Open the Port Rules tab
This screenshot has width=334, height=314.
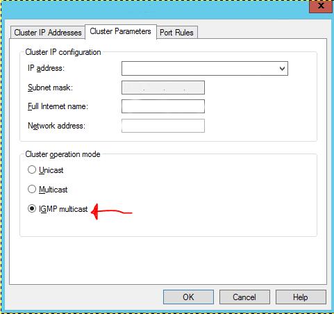click(177, 33)
